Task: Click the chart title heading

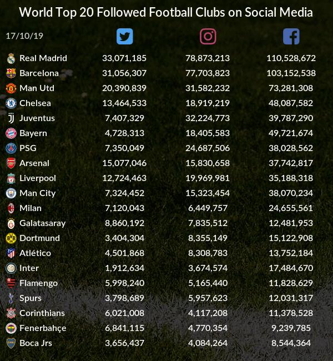Action: click(166, 12)
